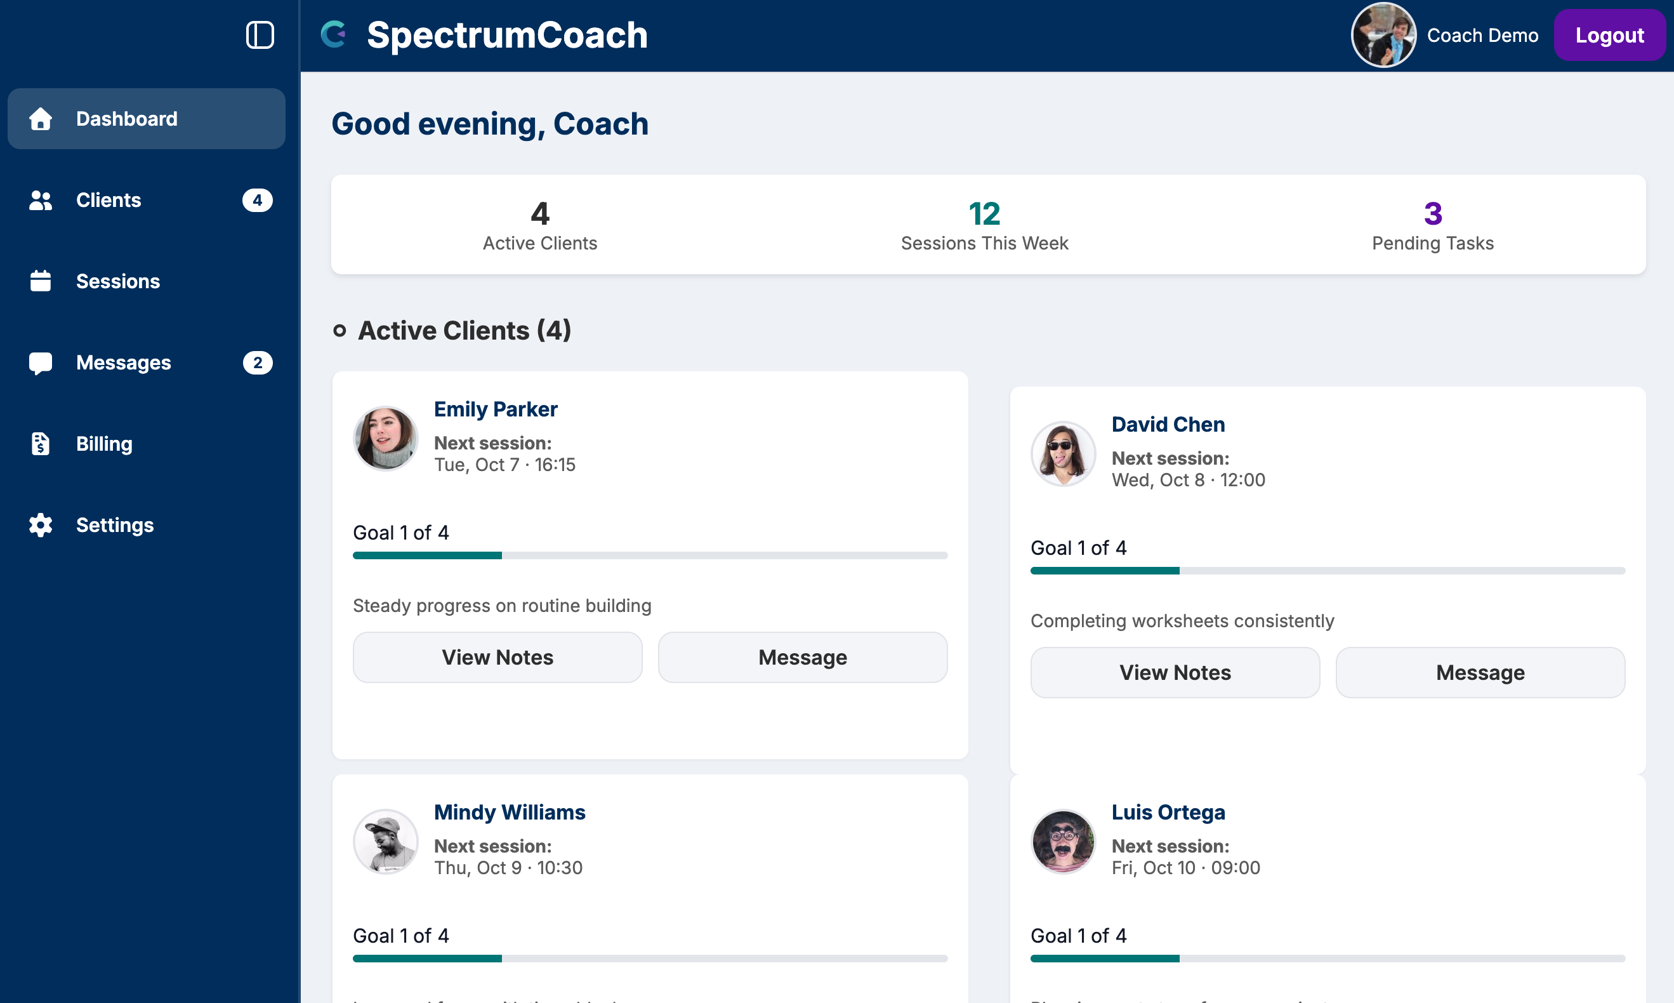Select the Dashboard home icon

click(x=40, y=119)
